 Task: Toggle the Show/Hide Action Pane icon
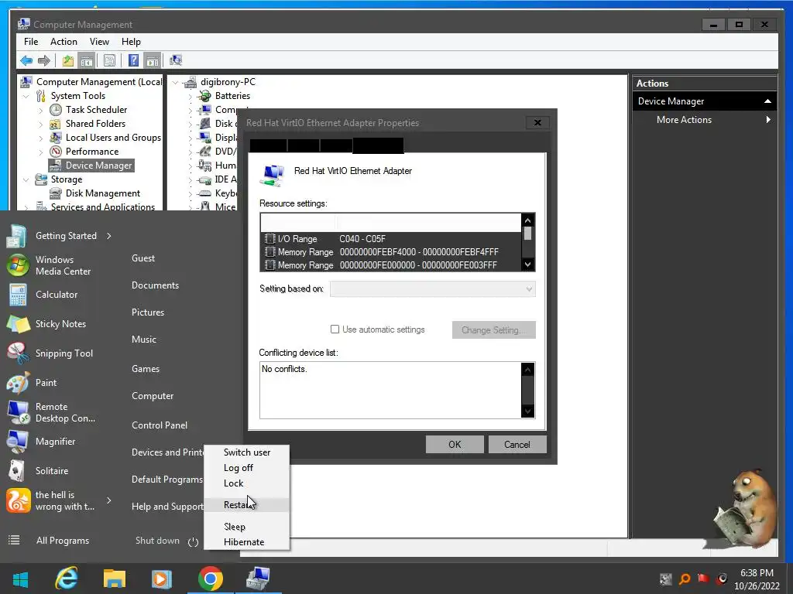(x=153, y=60)
